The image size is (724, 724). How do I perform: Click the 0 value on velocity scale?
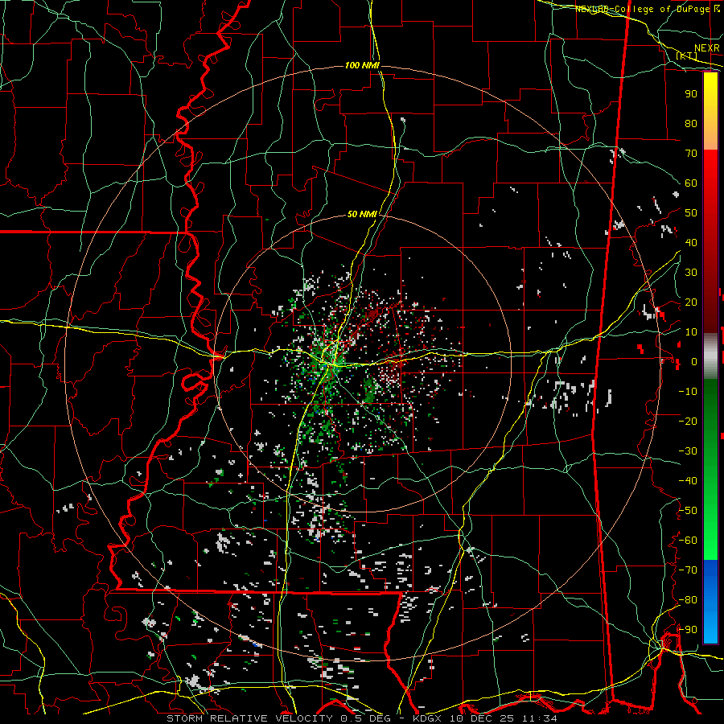coord(694,361)
